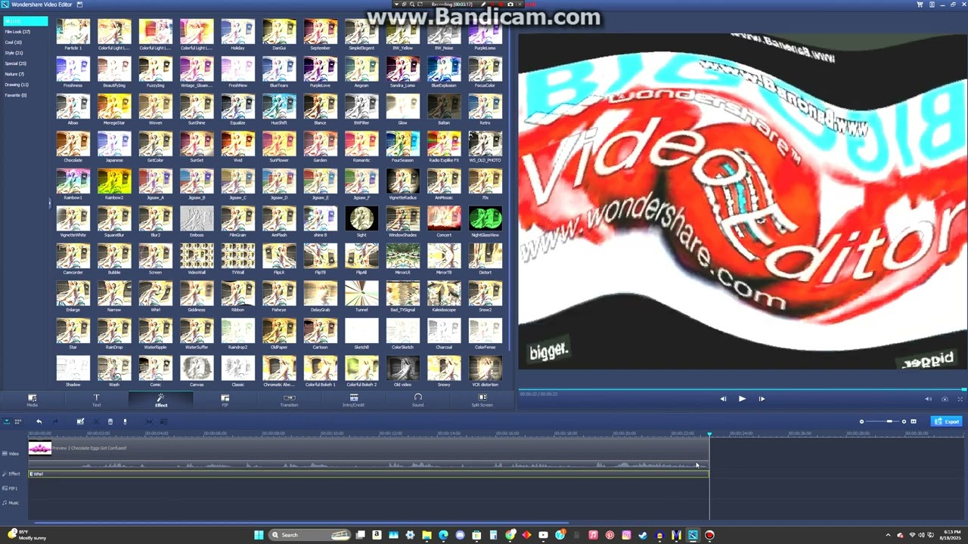968x544 pixels.
Task: Play the preview video
Action: pyautogui.click(x=742, y=399)
